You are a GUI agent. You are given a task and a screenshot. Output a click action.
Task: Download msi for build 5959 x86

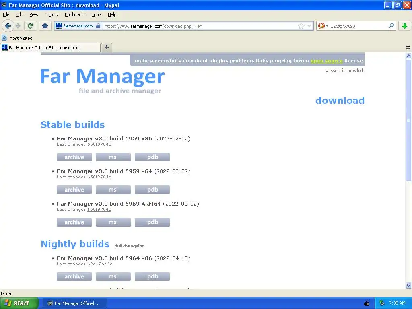click(x=113, y=157)
